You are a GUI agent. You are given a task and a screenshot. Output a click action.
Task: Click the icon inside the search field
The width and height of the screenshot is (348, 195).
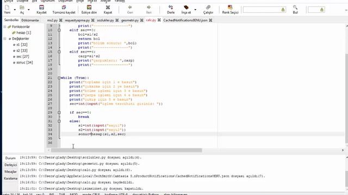[283, 10]
